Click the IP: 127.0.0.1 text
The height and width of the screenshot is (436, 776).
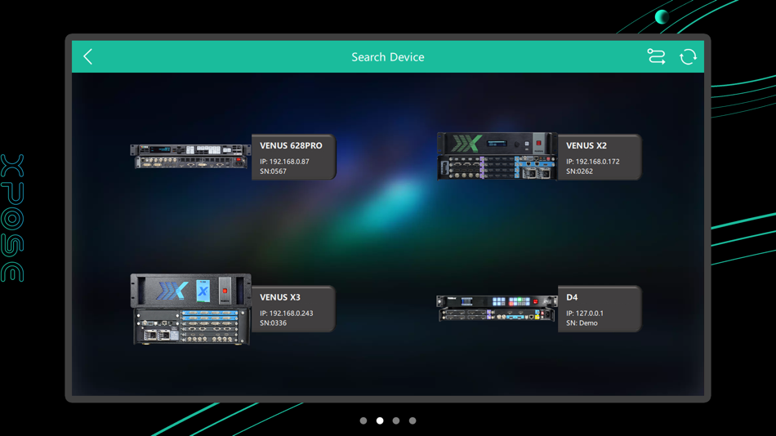(585, 314)
